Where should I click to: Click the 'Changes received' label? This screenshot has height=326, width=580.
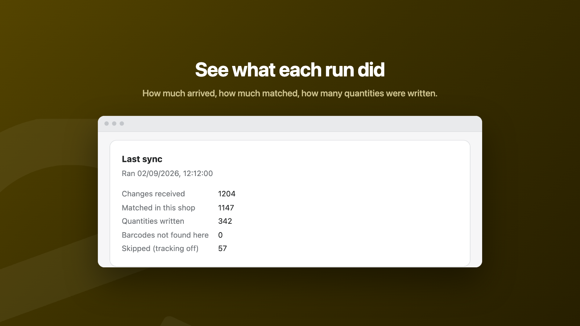point(153,194)
